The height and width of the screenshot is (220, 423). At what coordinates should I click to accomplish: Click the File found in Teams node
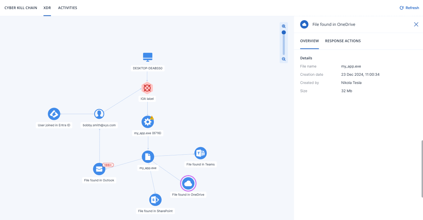[x=200, y=153]
